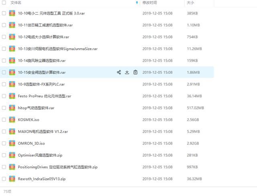This screenshot has width=257, height=196.
Task: Click the archive icon of Festo ProPneu file
Action: point(12,96)
